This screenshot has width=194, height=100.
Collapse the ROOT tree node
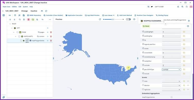point(10,24)
